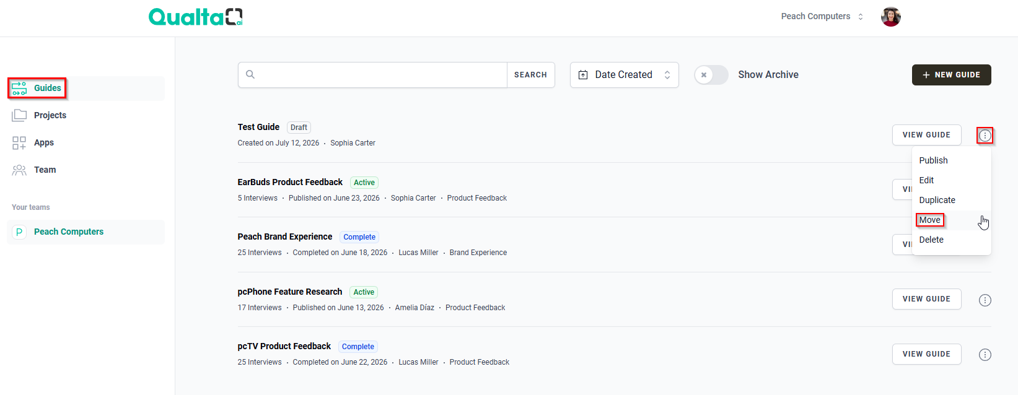Image resolution: width=1018 pixels, height=395 pixels.
Task: Click the Active badge on pcPhone Feature Research
Action: (x=364, y=292)
